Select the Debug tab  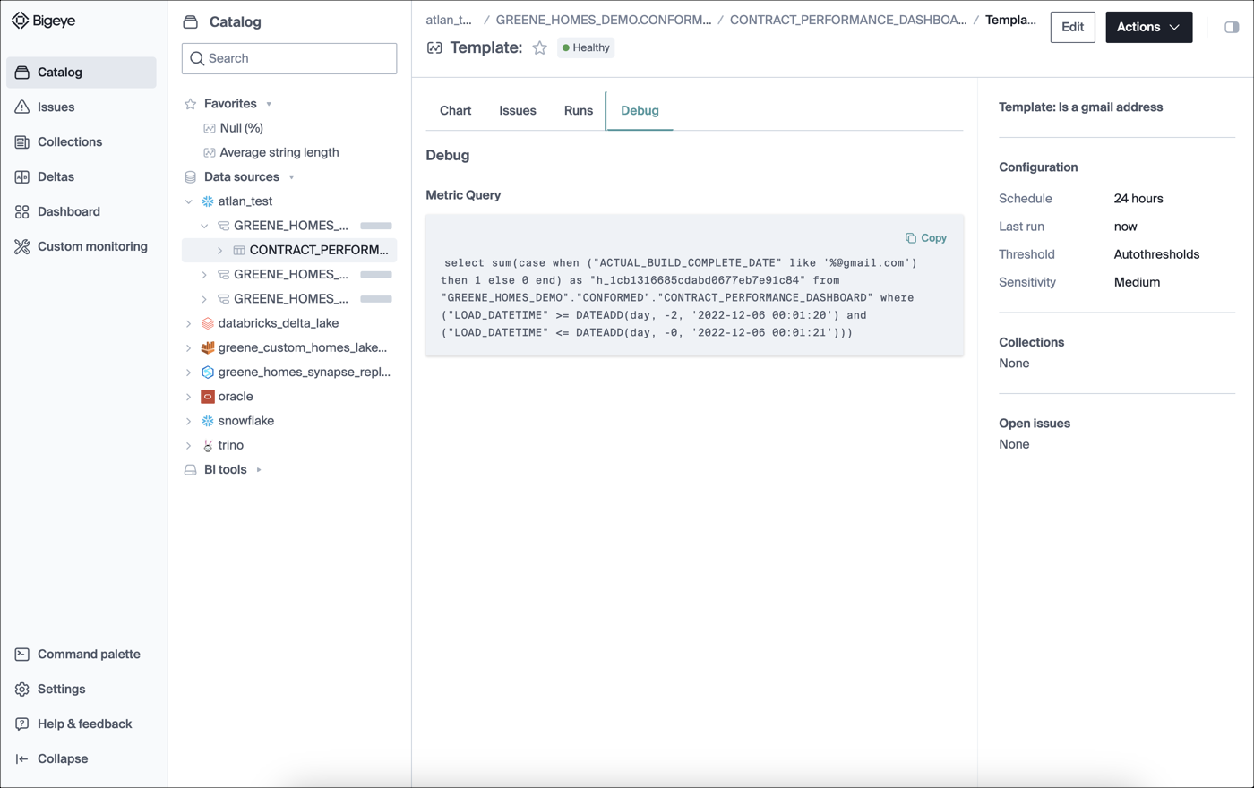click(x=640, y=111)
